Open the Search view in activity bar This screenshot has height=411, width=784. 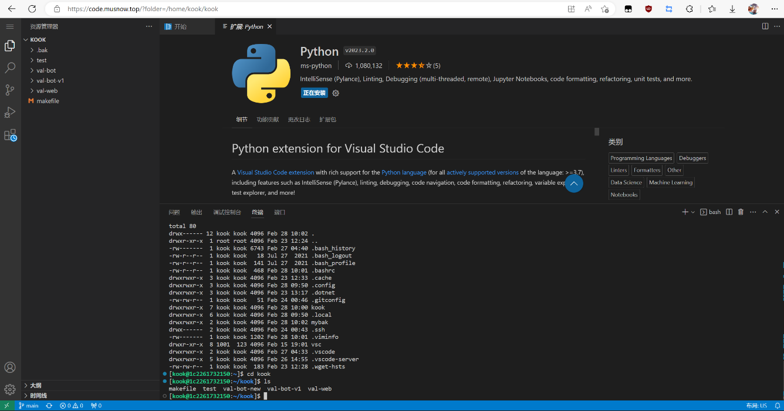pyautogui.click(x=10, y=68)
